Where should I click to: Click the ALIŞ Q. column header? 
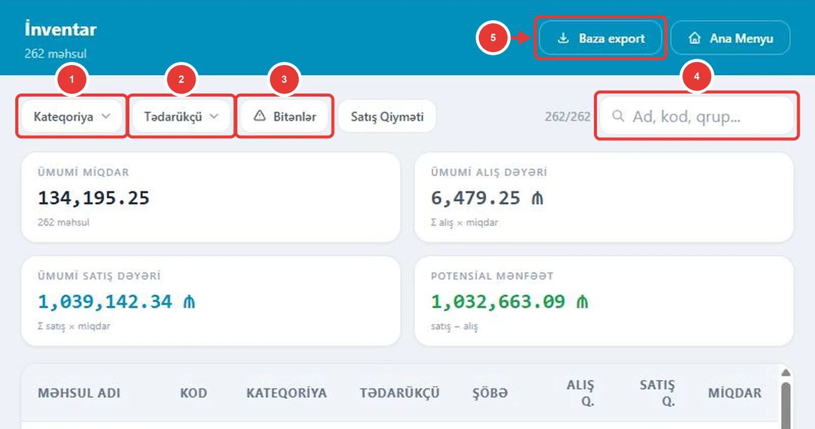point(581,393)
